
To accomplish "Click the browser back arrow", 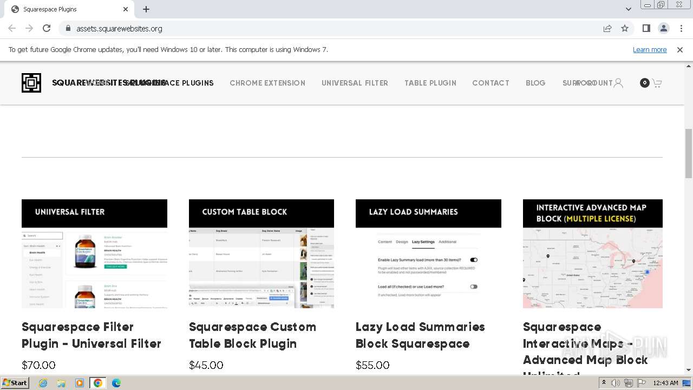I will [x=12, y=28].
